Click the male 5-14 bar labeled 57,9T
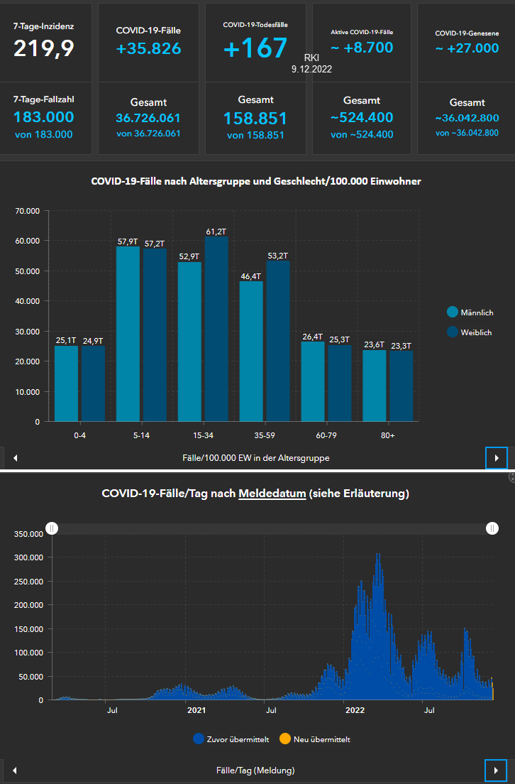This screenshot has width=515, height=784. [128, 334]
